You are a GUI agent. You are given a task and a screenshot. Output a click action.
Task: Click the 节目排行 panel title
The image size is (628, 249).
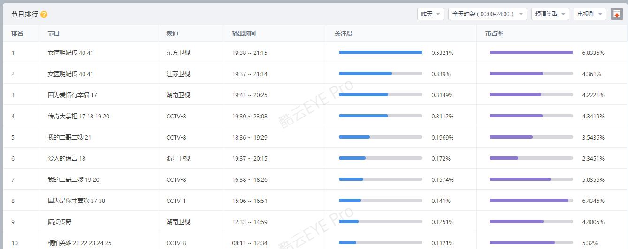coord(24,15)
